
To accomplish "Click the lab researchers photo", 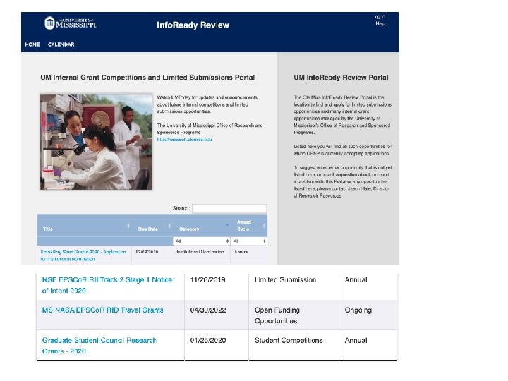I will 96,142.
